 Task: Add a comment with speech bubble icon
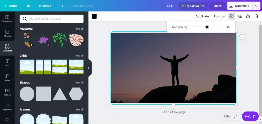pyautogui.click(x=241, y=36)
